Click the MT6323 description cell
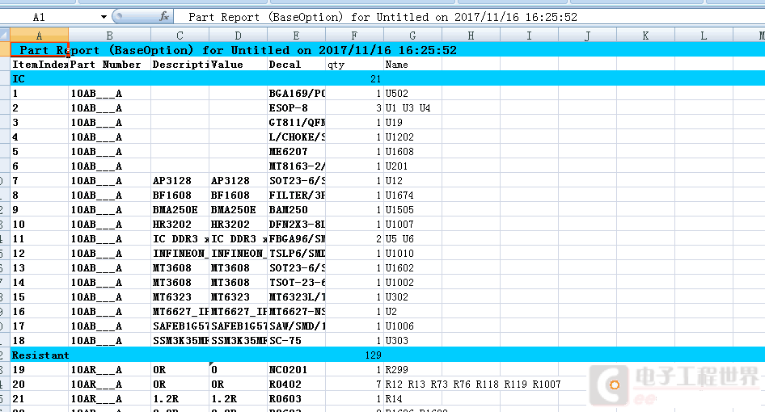765x412 pixels. pos(180,297)
